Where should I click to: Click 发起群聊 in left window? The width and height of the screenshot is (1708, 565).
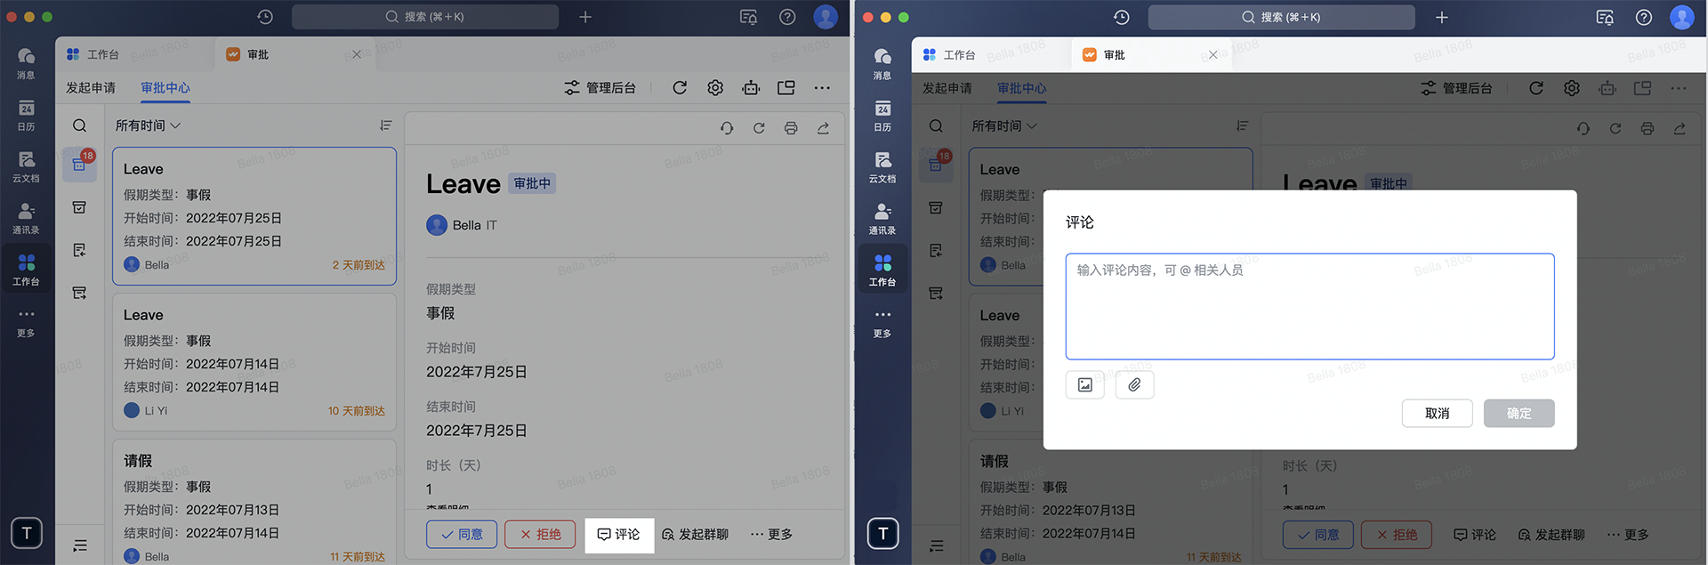click(696, 534)
